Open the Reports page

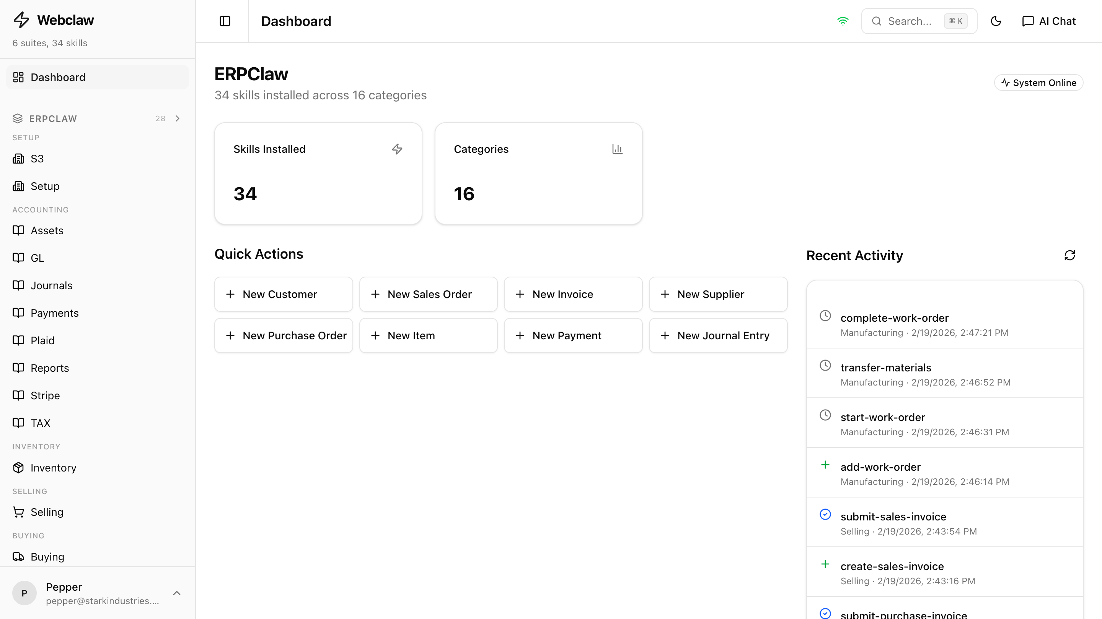pos(98,368)
